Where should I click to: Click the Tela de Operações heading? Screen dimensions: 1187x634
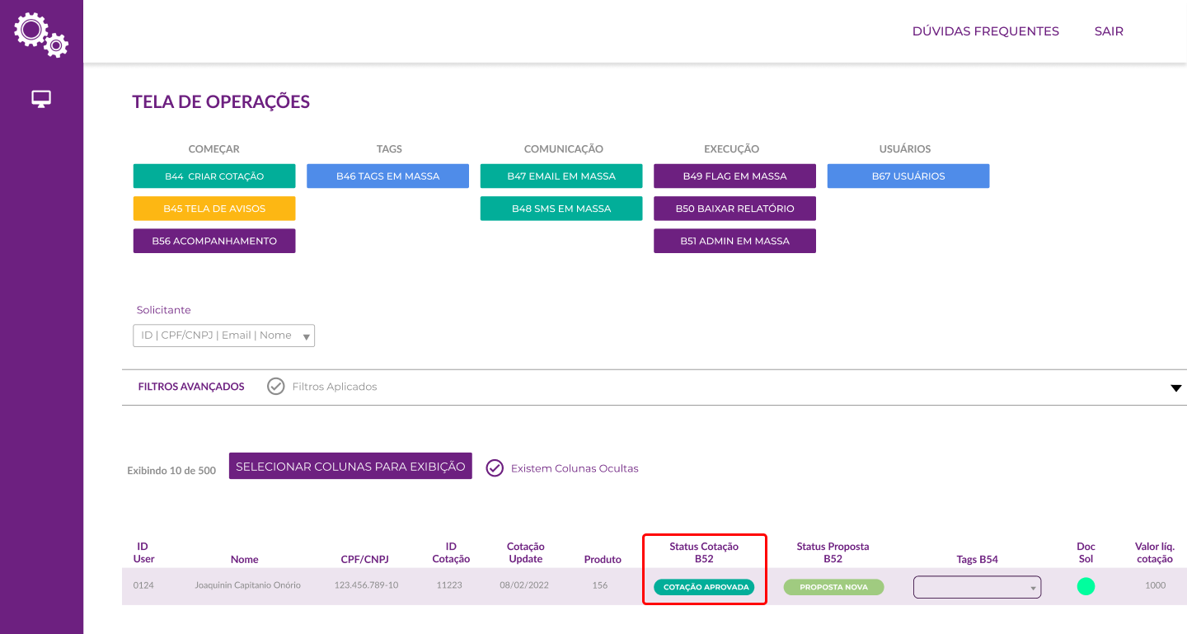point(221,102)
